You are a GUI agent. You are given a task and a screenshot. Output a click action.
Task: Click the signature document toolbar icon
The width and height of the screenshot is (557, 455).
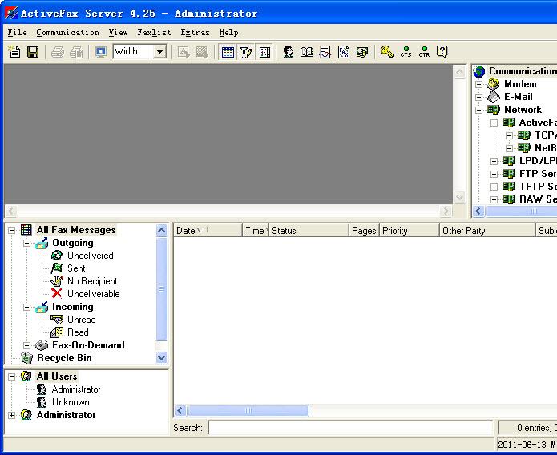tap(325, 52)
